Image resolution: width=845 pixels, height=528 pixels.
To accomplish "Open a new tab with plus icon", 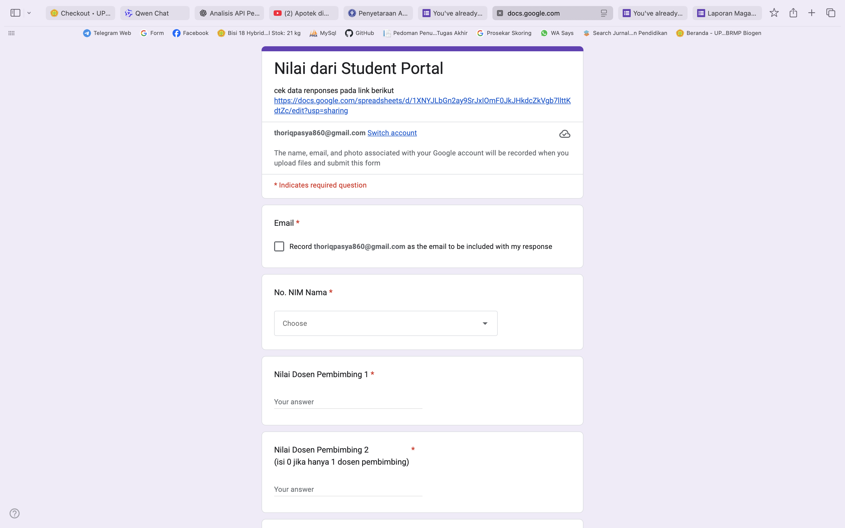I will pyautogui.click(x=812, y=13).
